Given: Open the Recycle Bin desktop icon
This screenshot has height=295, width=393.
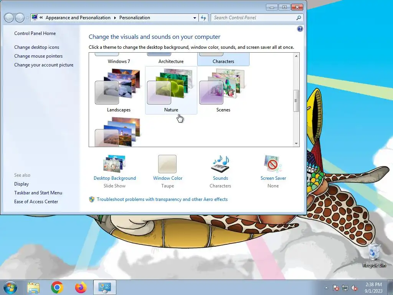Looking at the screenshot, I should 374,255.
